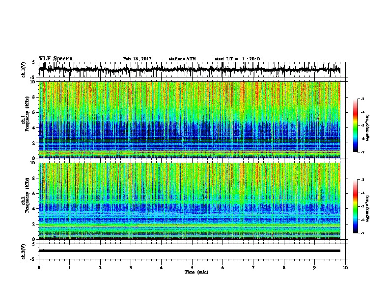Click inside the ch.1 spectrogram panel

190,120
